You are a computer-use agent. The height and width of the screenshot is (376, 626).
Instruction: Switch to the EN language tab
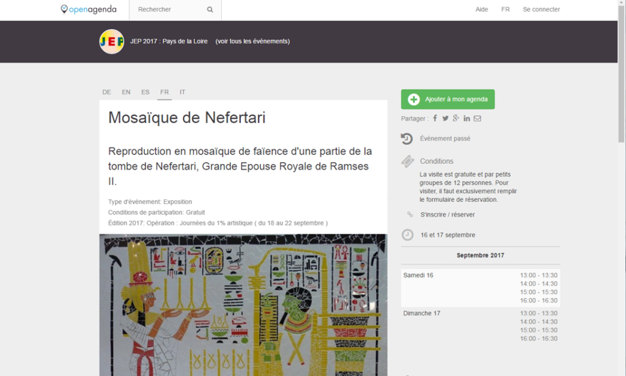pos(126,92)
